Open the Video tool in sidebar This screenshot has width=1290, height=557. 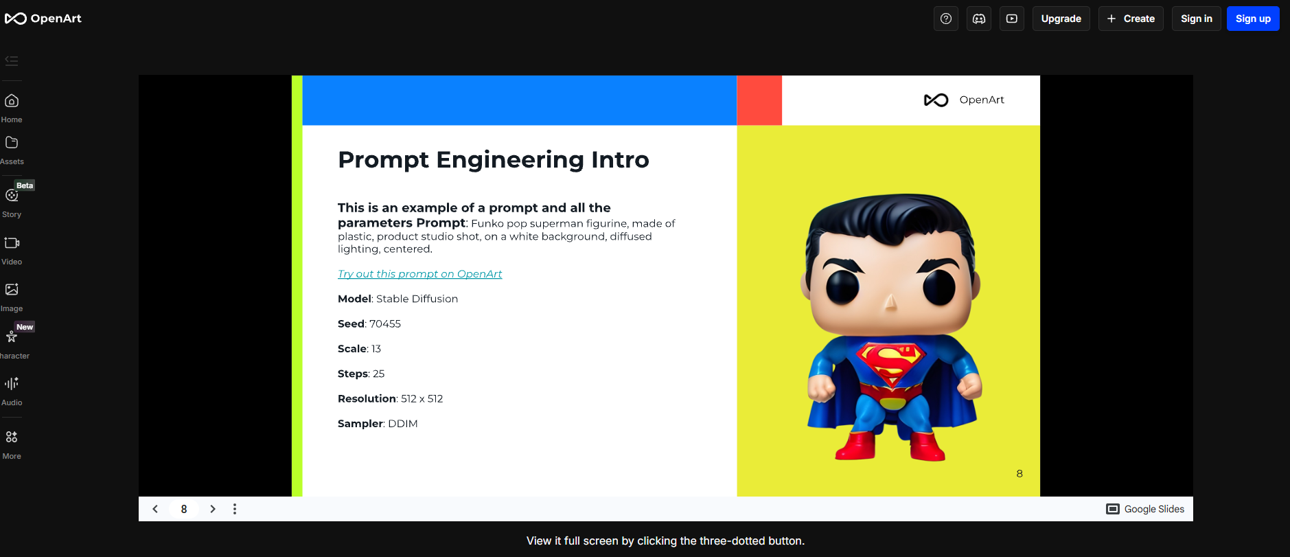(12, 251)
